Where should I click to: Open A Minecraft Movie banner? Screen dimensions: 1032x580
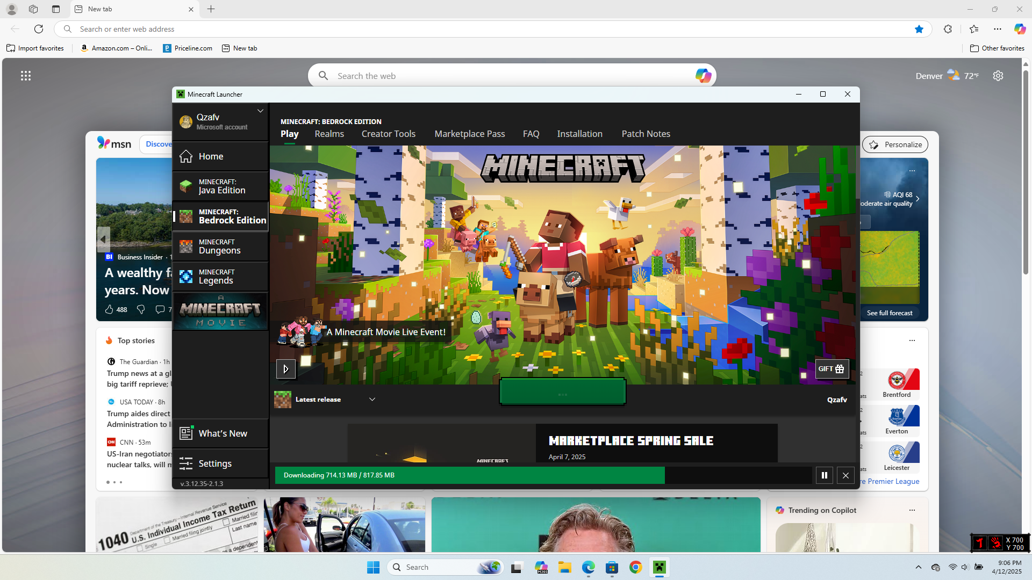pos(220,311)
